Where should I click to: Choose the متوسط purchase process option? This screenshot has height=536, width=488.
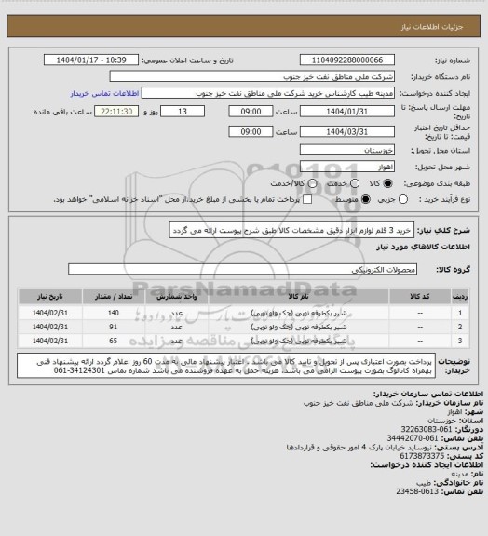[366, 199]
